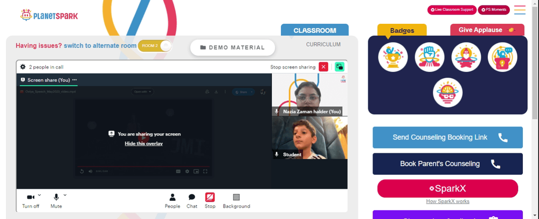Open the Badges tab
Image resolution: width=539 pixels, height=219 pixels.
click(402, 30)
